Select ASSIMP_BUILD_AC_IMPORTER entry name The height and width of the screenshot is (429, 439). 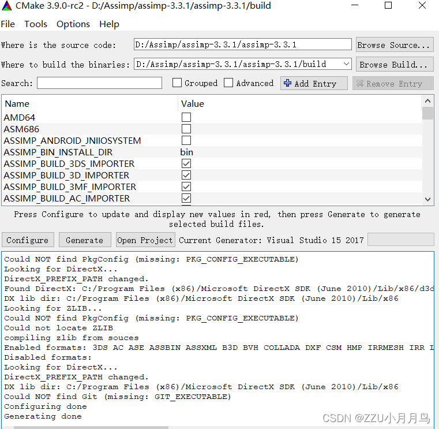(x=67, y=199)
